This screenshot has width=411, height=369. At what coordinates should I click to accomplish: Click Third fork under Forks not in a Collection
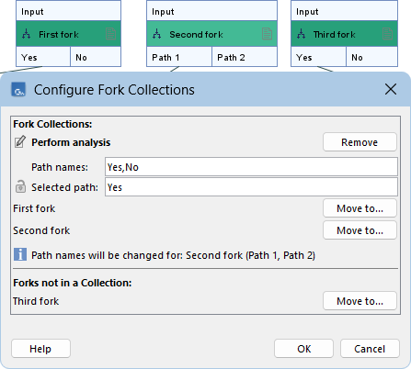(x=36, y=301)
